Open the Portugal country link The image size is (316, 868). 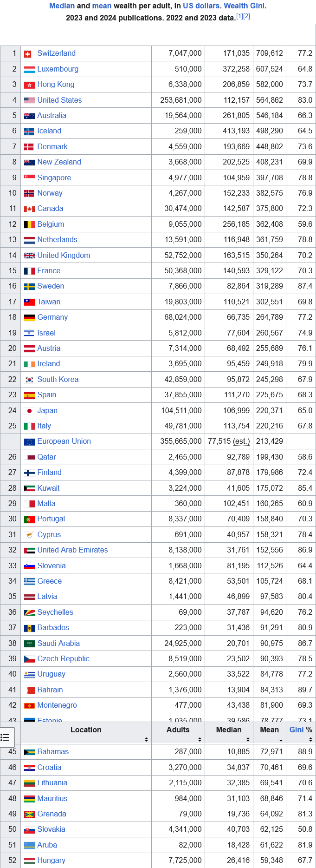tap(51, 519)
